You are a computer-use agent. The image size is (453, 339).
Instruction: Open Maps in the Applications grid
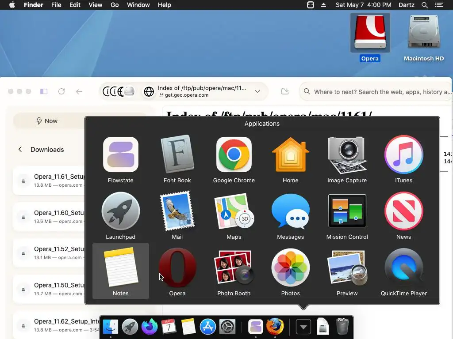click(234, 211)
